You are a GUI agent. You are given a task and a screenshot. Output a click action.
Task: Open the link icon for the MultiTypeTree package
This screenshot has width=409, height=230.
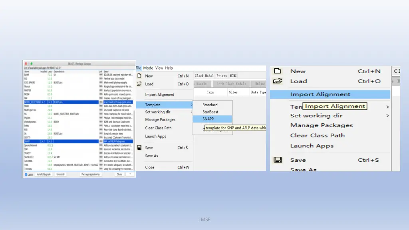point(101,110)
